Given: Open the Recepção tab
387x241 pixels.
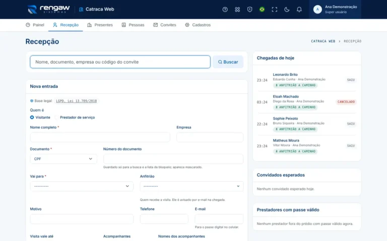Looking at the screenshot, I should click(66, 25).
